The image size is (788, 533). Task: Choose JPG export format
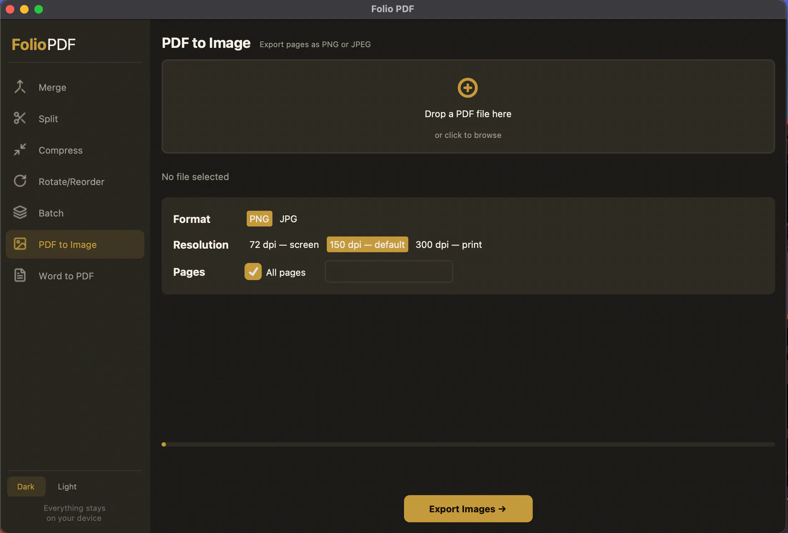tap(288, 219)
